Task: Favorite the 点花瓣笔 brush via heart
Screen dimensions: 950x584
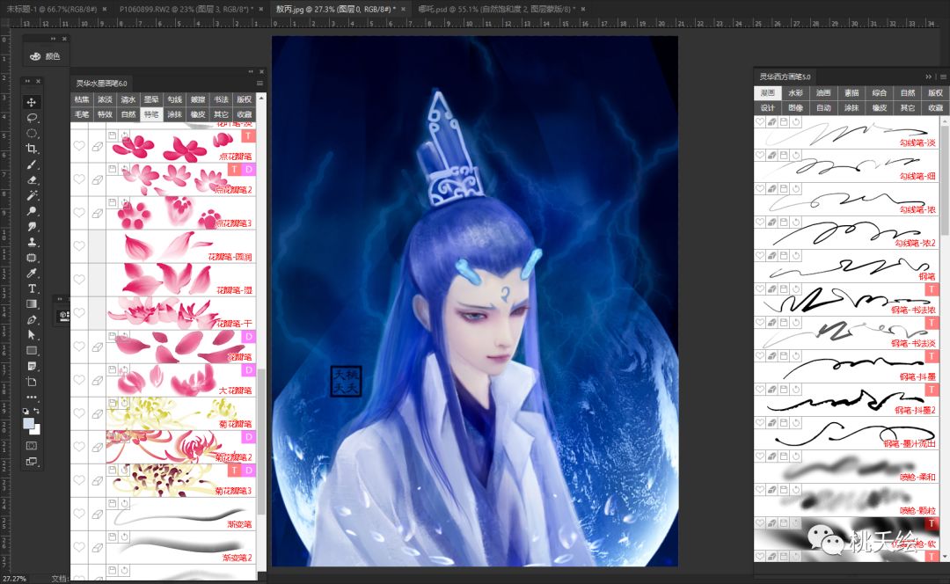Action: click(x=79, y=146)
